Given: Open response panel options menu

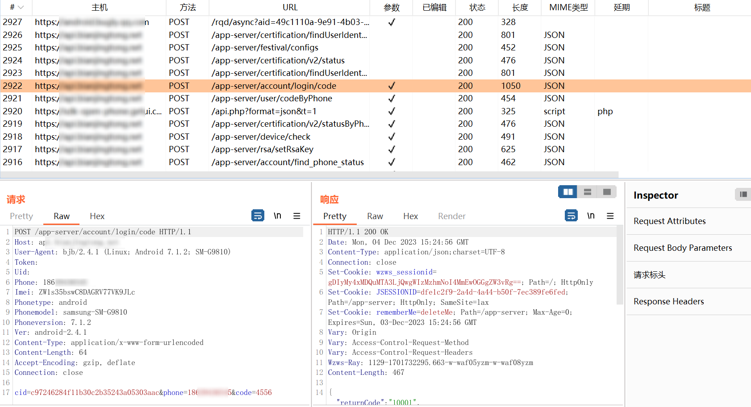Looking at the screenshot, I should pyautogui.click(x=610, y=216).
